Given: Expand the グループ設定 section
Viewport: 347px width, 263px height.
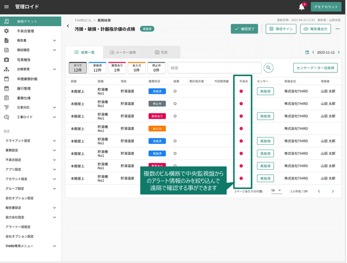Looking at the screenshot, I should pos(54,188).
